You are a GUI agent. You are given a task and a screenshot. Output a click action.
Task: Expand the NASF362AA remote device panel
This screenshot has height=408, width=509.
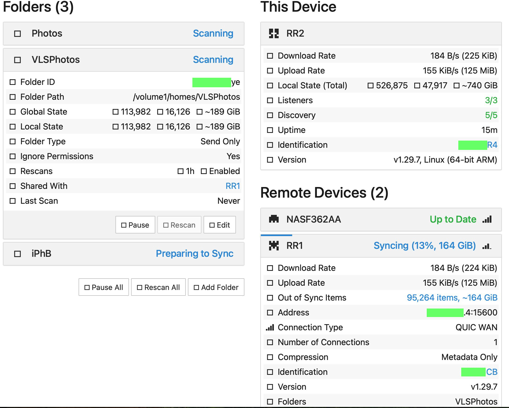pos(381,219)
